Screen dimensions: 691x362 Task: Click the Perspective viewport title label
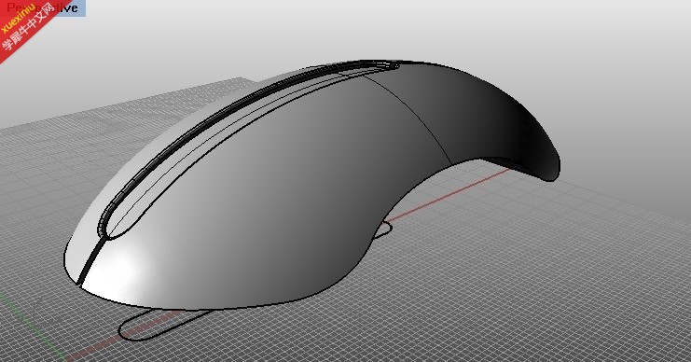tap(43, 7)
